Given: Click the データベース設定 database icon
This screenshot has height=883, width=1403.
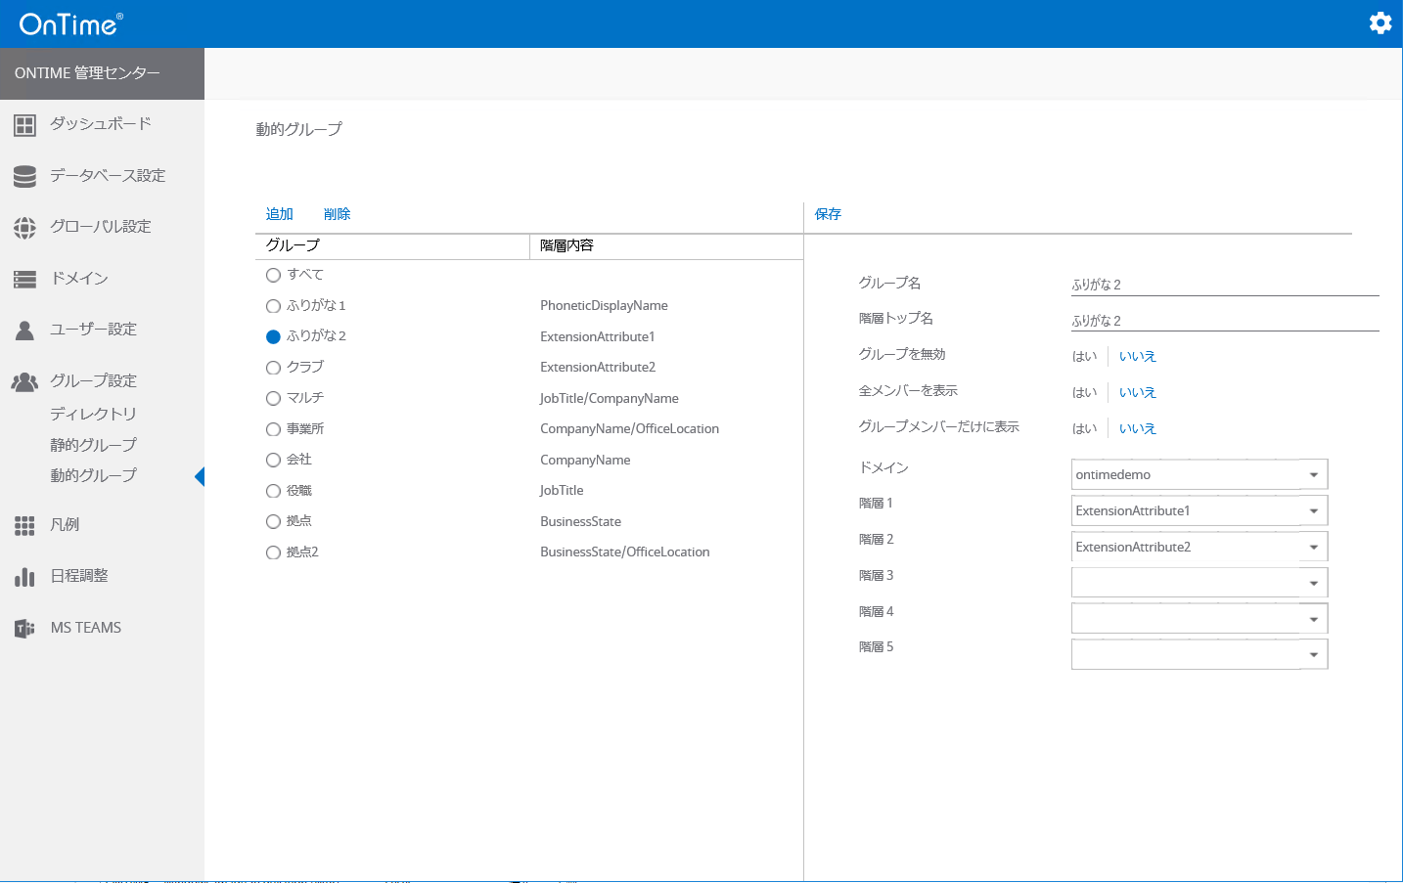Looking at the screenshot, I should coord(25,176).
